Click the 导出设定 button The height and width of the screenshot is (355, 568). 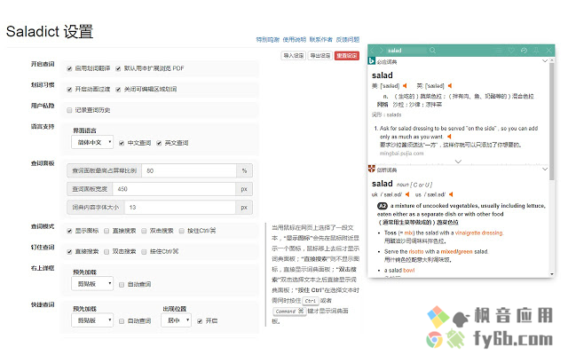[x=320, y=56]
